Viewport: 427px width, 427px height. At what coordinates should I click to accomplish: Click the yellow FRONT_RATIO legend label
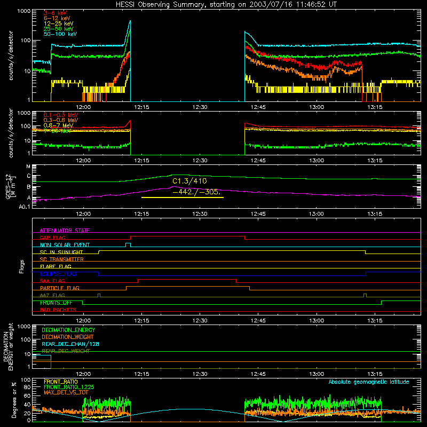[61, 382]
